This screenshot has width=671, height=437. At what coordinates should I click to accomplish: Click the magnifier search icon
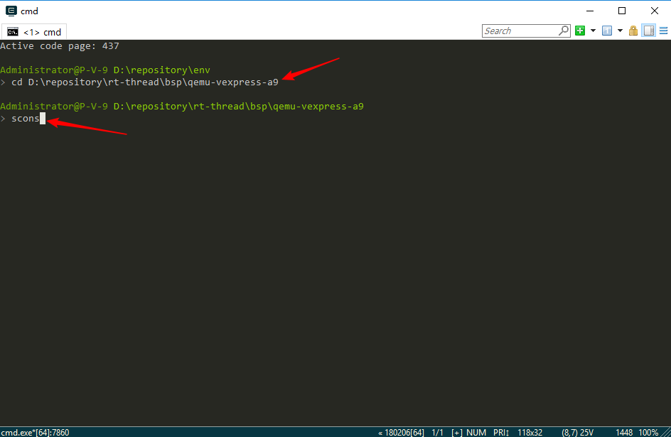tap(564, 31)
